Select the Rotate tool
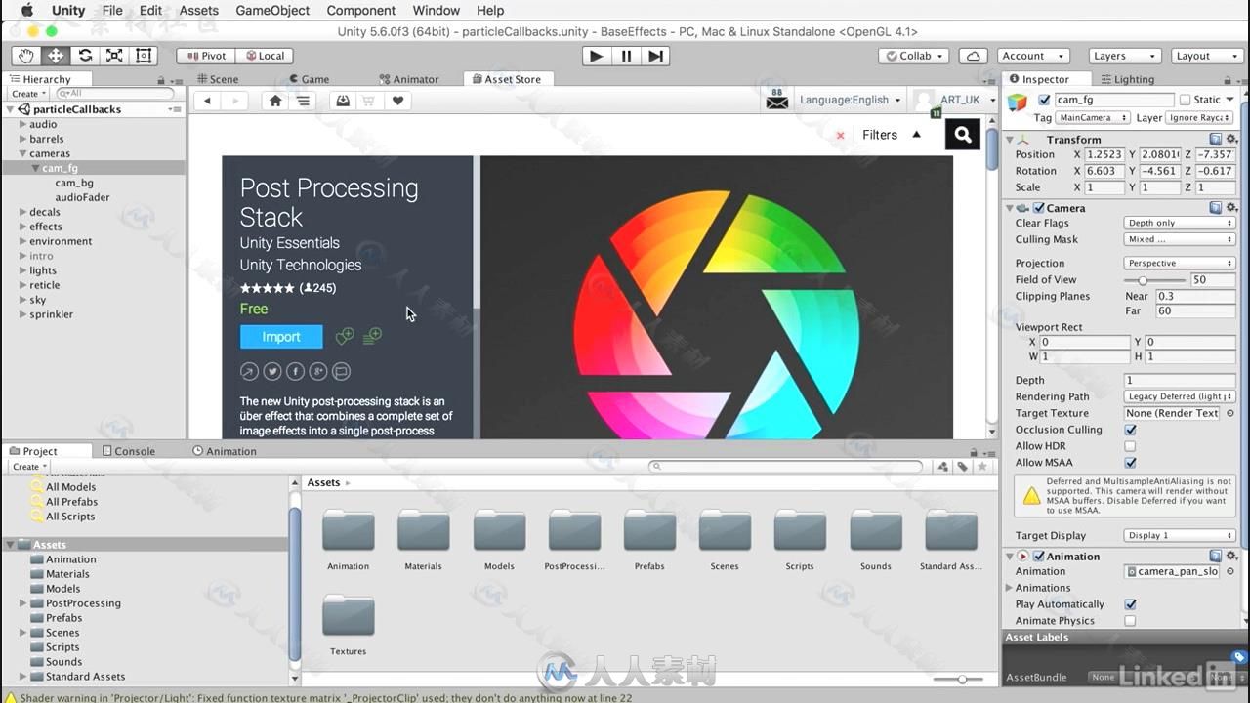This screenshot has width=1250, height=703. (85, 56)
